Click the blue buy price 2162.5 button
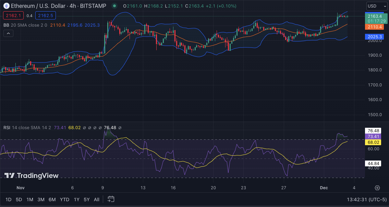Screen dimensions: 389x207 coord(45,15)
